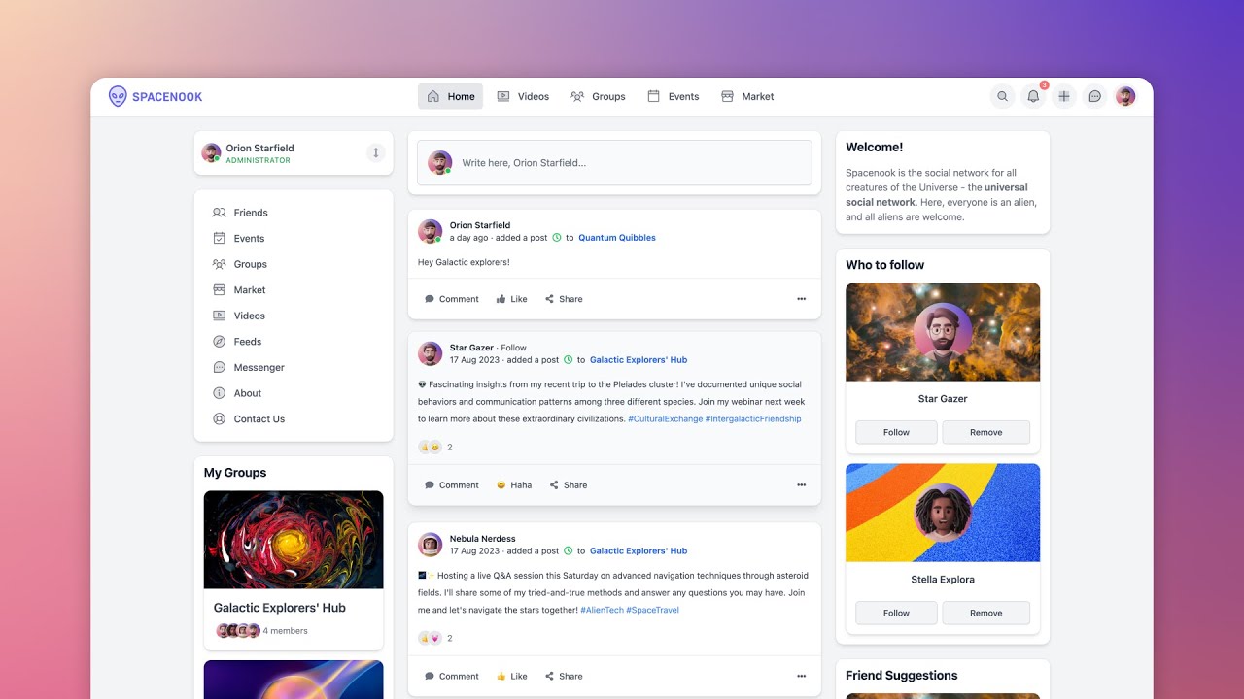
Task: Click the Groups icon in sidebar
Action: [219, 264]
